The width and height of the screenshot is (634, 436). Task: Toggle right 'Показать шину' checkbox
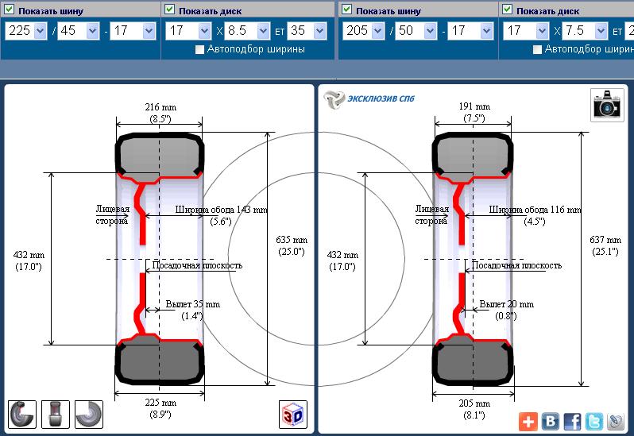(346, 10)
